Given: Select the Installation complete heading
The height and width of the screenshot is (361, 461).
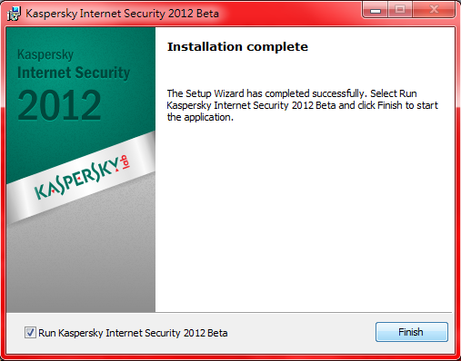Looking at the screenshot, I should [237, 47].
